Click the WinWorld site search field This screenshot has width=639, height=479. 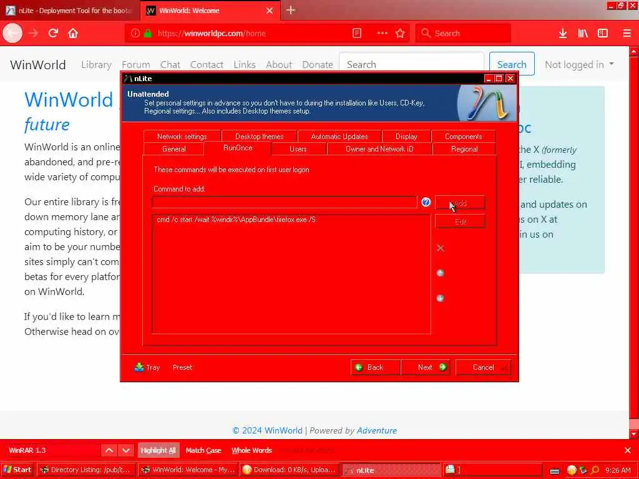(412, 64)
